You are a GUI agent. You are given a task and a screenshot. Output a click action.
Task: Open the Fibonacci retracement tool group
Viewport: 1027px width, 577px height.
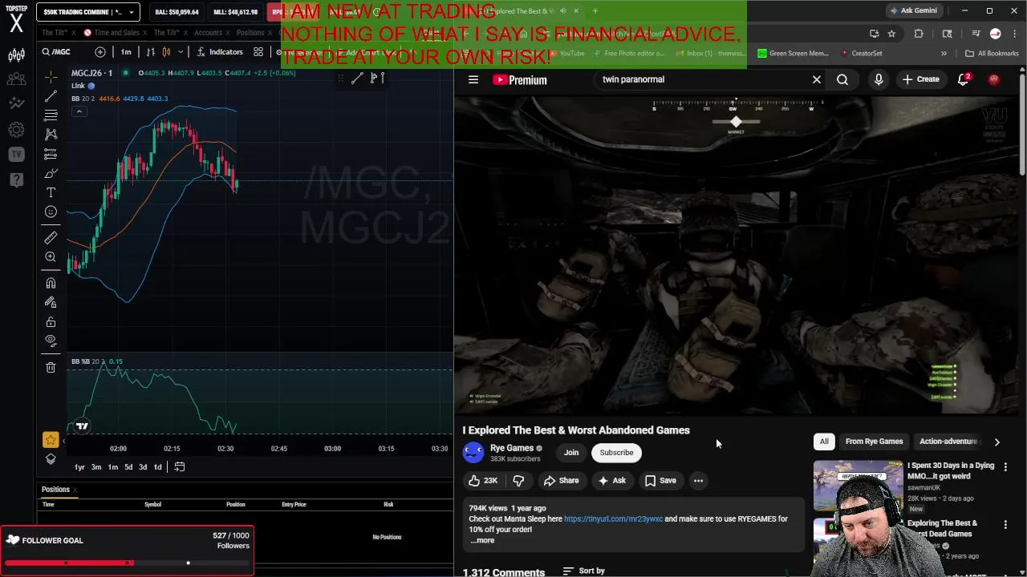51,115
